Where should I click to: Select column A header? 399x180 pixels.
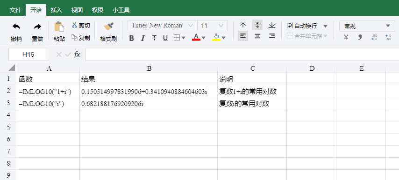[x=48, y=68]
